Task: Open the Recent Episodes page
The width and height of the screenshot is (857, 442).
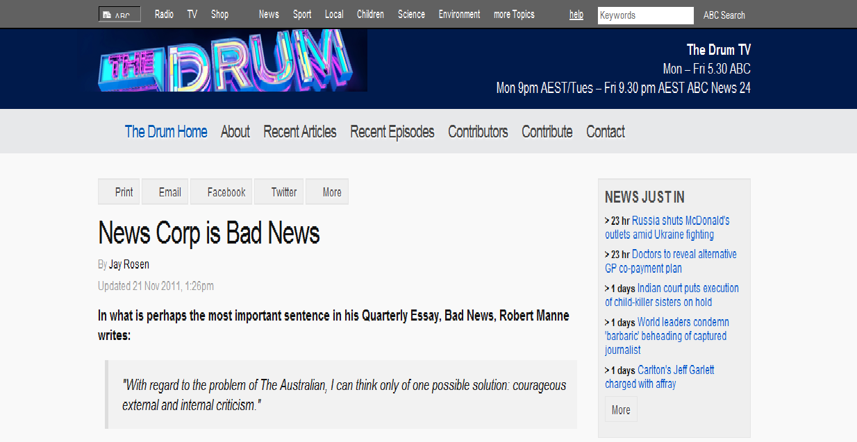Action: (392, 131)
